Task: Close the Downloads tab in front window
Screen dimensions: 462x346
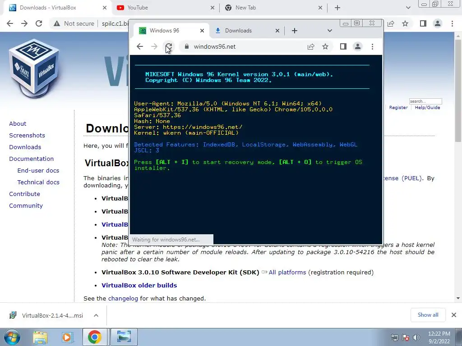Action: pyautogui.click(x=277, y=31)
